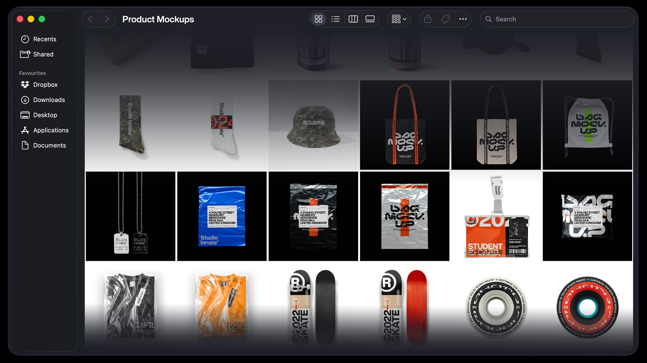Select the blue Studio Innate mailer thumbnail
The height and width of the screenshot is (363, 647).
[x=222, y=216]
